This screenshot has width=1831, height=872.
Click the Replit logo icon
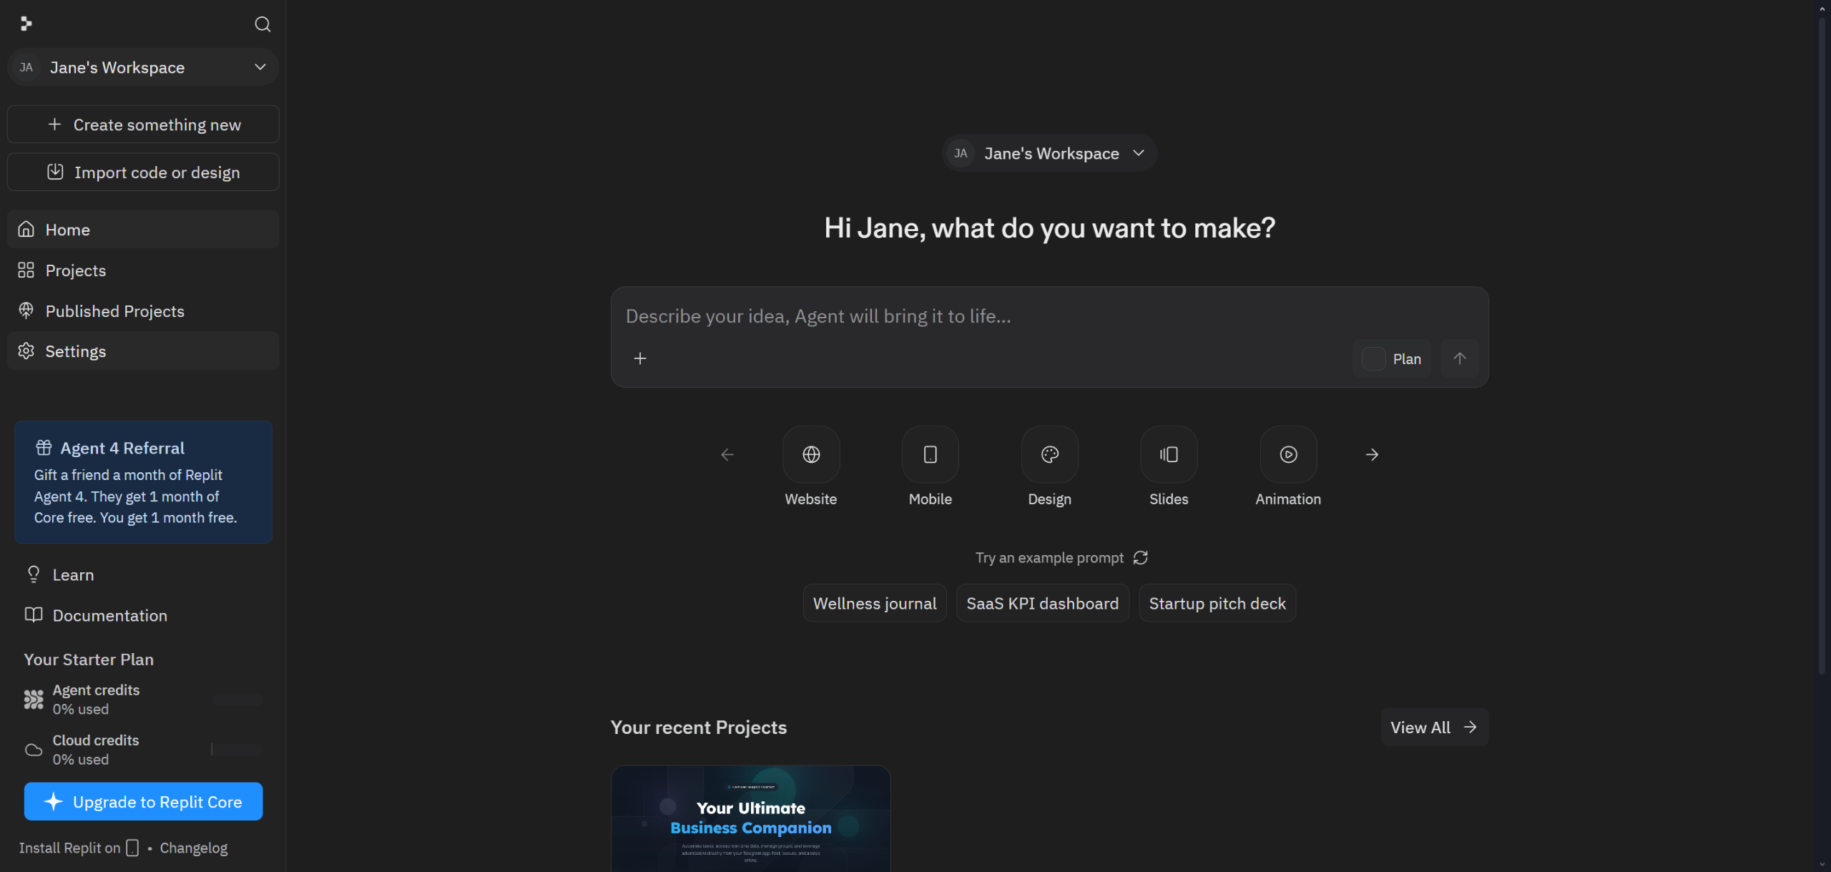pos(26,24)
